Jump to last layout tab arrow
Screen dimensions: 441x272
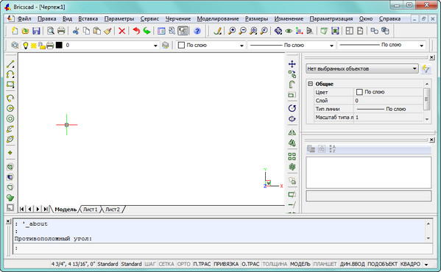click(46, 209)
